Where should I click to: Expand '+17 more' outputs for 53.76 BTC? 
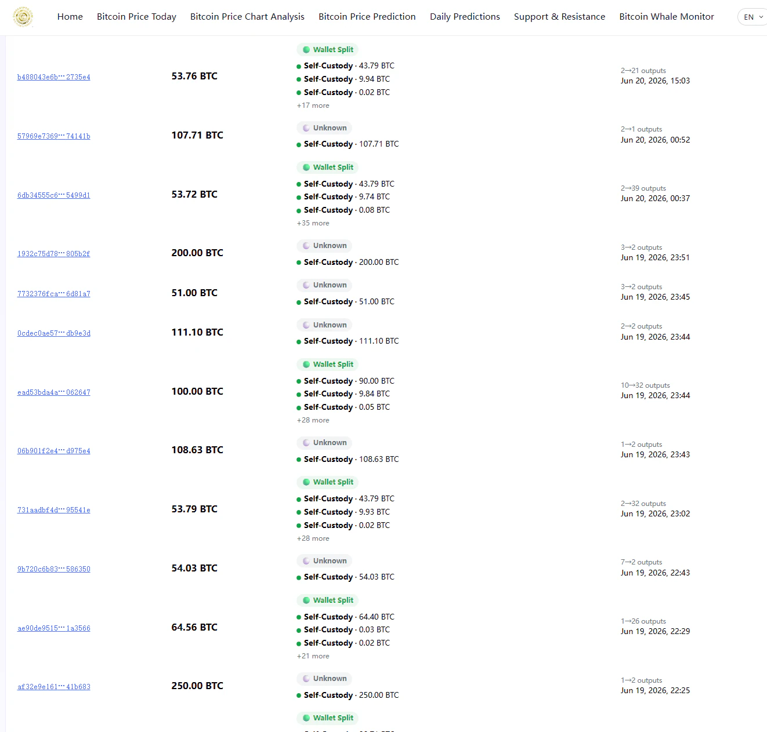(313, 105)
